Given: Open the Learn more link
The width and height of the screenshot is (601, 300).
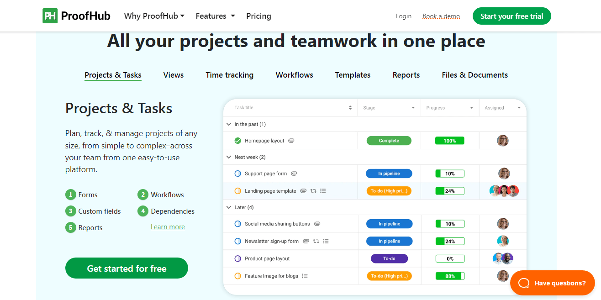Looking at the screenshot, I should (x=168, y=226).
